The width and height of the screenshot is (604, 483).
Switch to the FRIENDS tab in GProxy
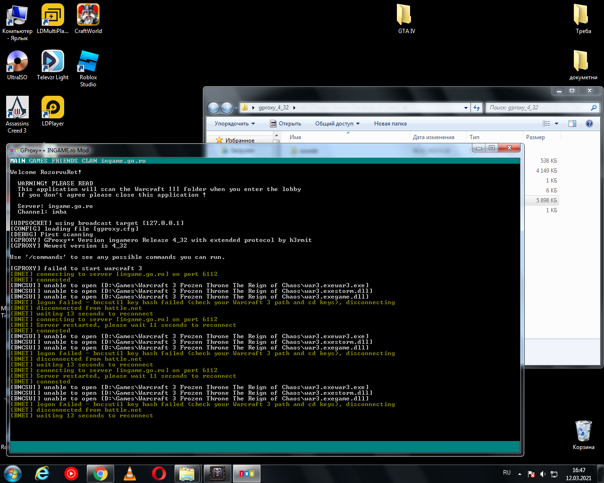(x=65, y=161)
